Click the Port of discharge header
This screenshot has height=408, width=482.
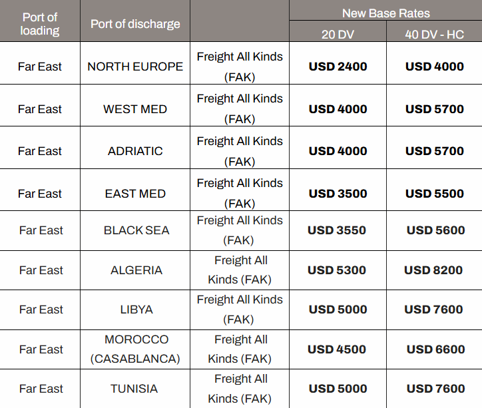pyautogui.click(x=135, y=24)
